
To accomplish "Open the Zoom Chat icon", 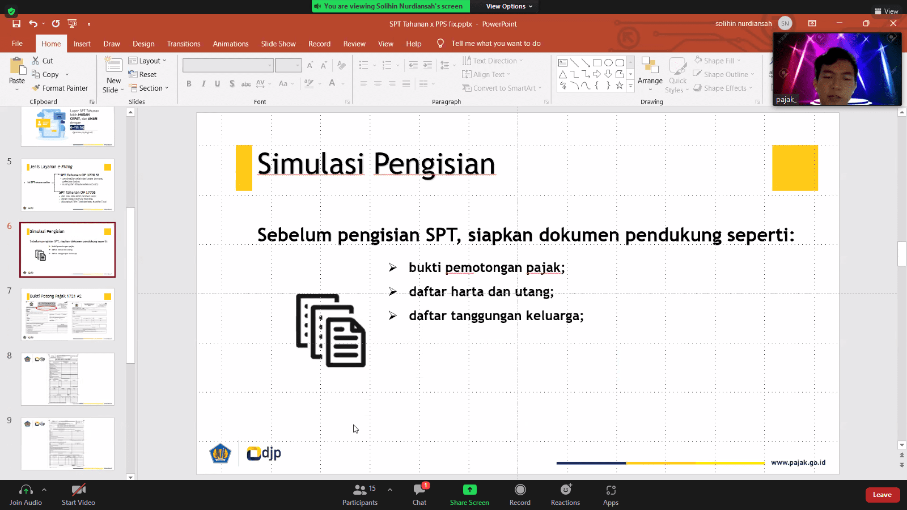I will tap(419, 494).
